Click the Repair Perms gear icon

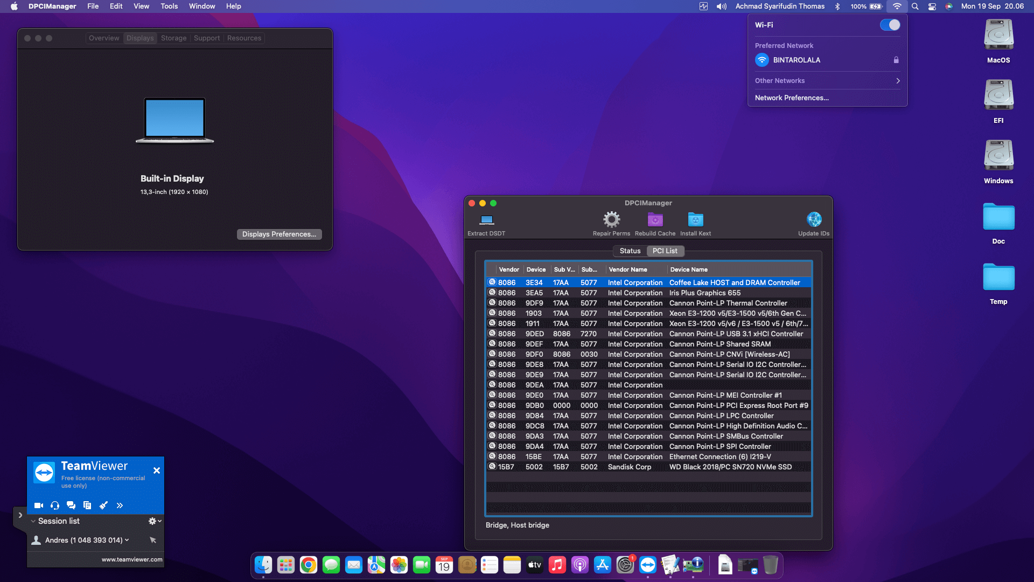point(611,219)
